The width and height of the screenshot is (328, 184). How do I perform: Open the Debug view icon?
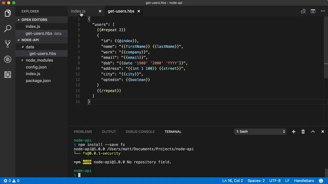(x=8, y=59)
